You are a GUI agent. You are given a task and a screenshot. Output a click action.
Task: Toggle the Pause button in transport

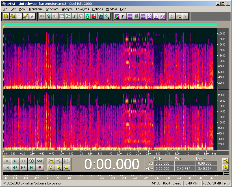[24, 161]
